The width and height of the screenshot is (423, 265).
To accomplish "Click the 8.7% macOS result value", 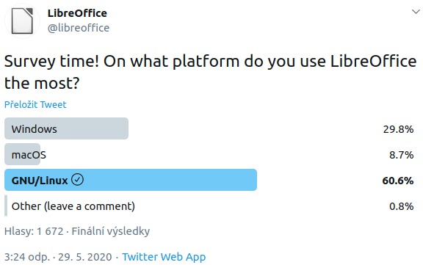I will 401,155.
